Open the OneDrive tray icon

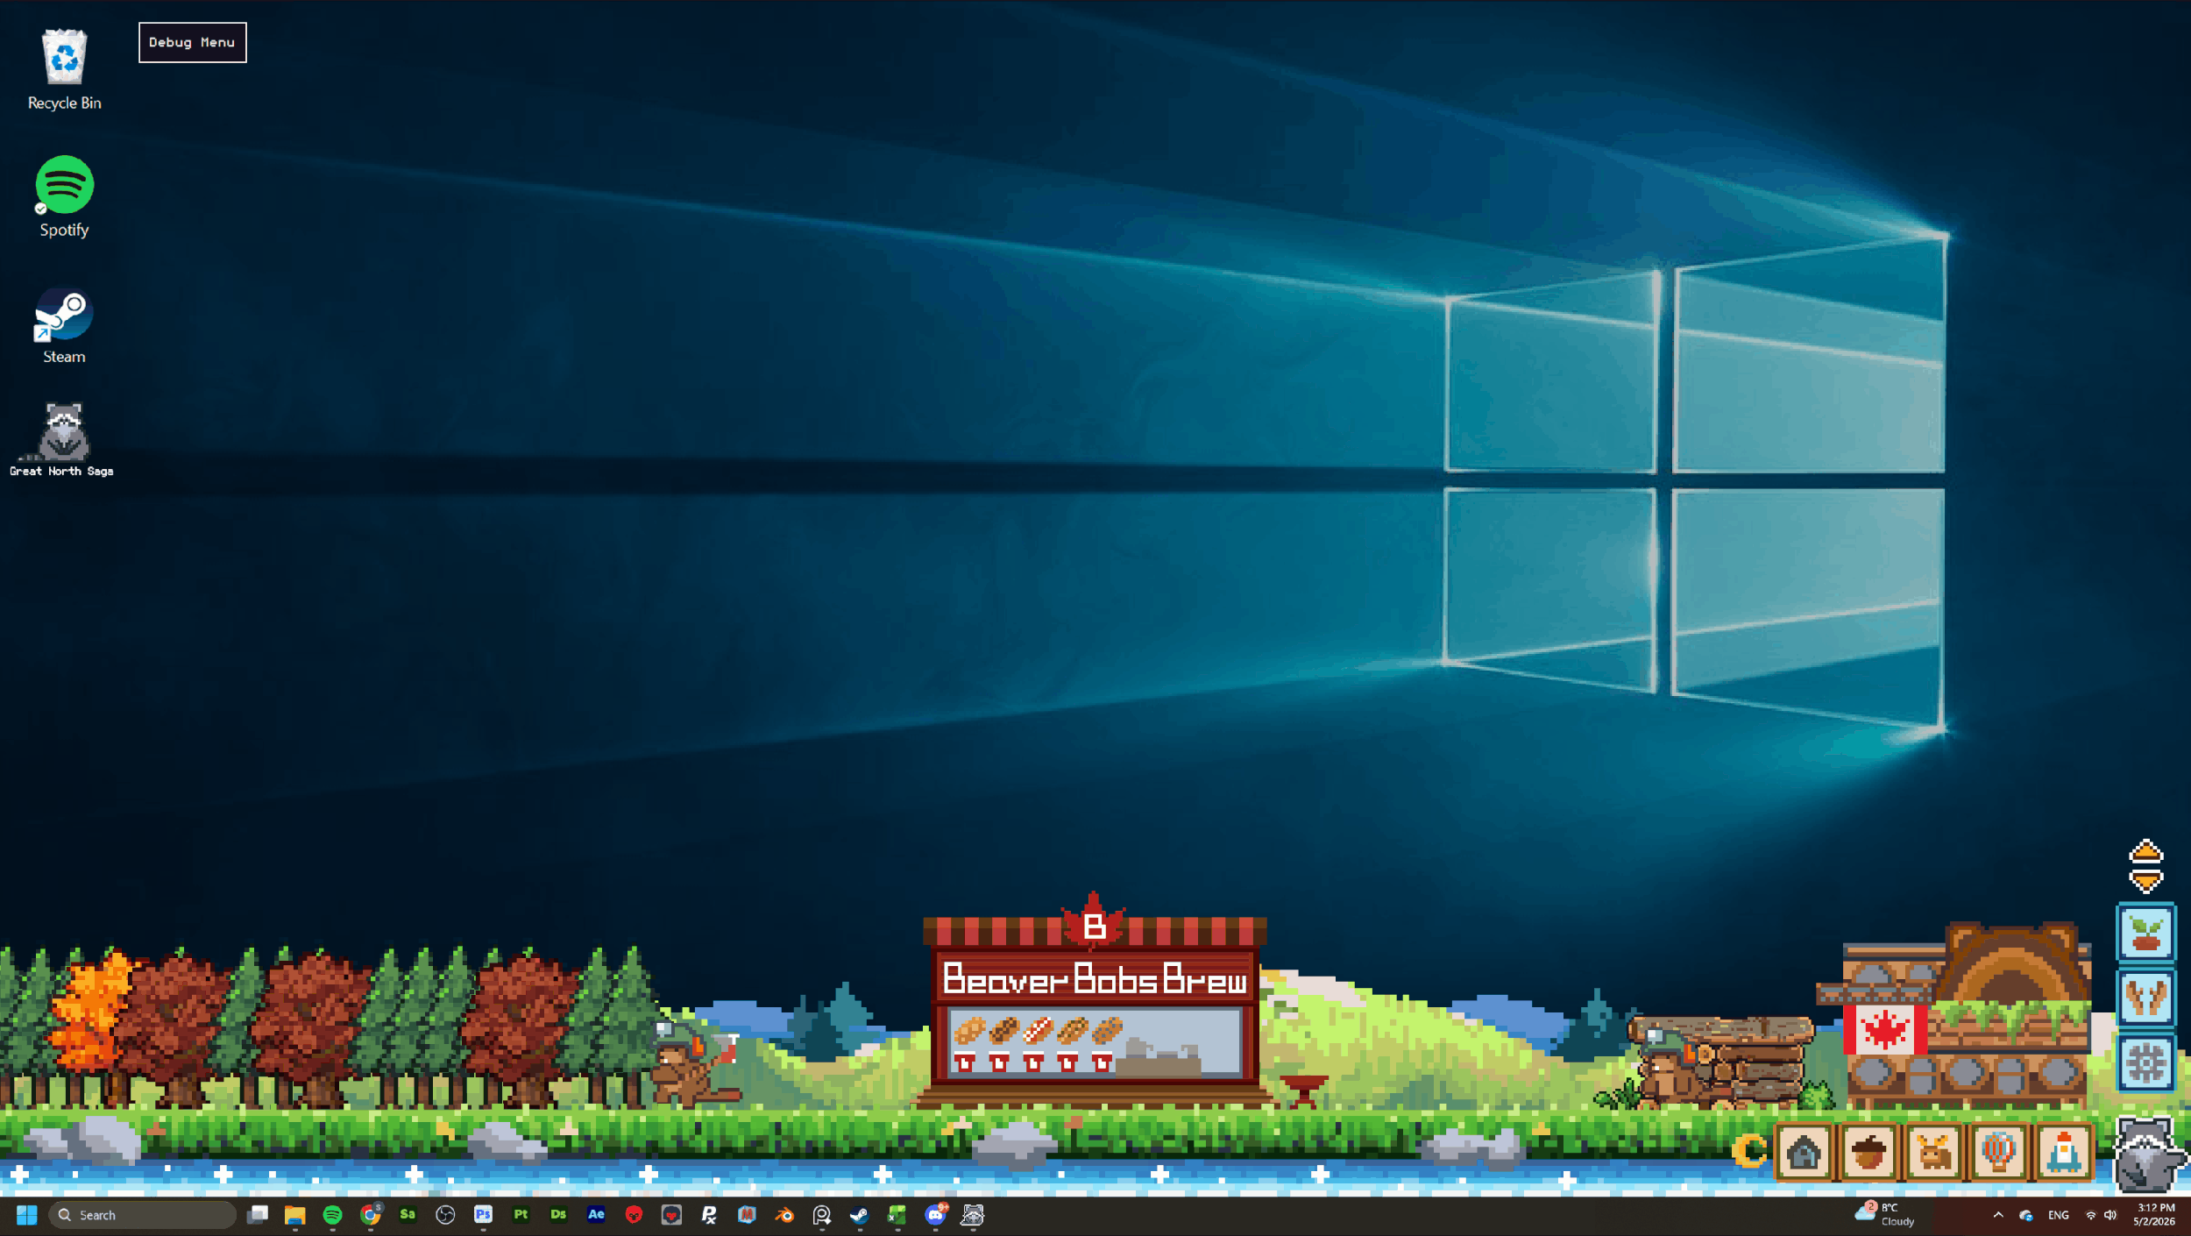pyautogui.click(x=2026, y=1215)
